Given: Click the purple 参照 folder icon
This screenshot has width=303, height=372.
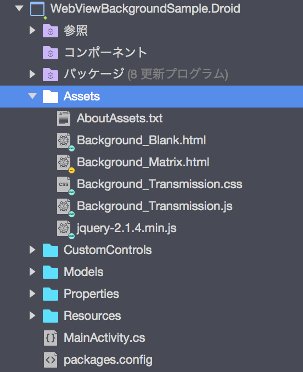Looking at the screenshot, I should click(50, 31).
